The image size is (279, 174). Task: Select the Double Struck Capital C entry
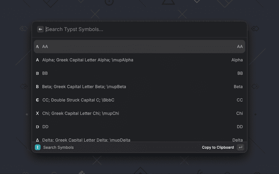tap(139, 100)
